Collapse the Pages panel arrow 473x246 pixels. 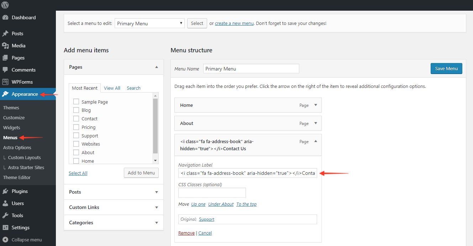click(x=156, y=67)
